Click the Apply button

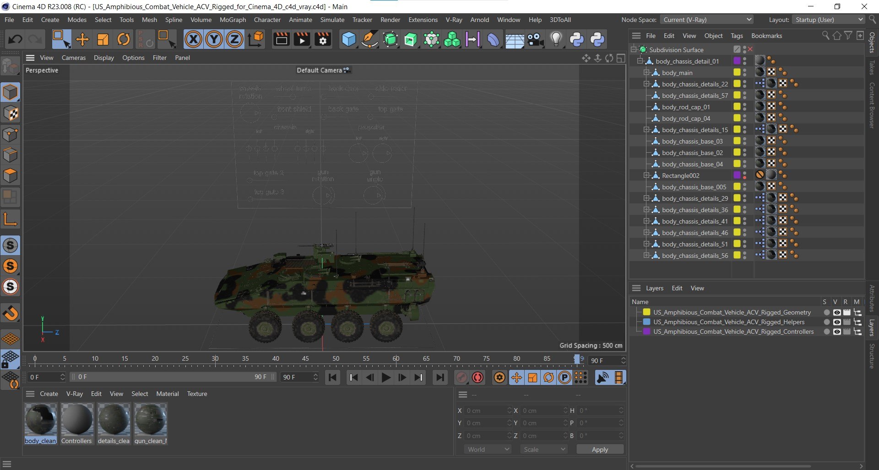600,449
